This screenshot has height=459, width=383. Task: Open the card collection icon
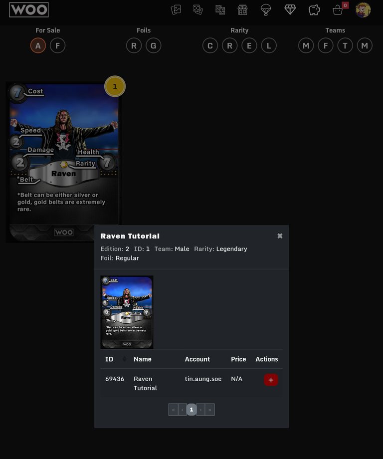tap(176, 9)
